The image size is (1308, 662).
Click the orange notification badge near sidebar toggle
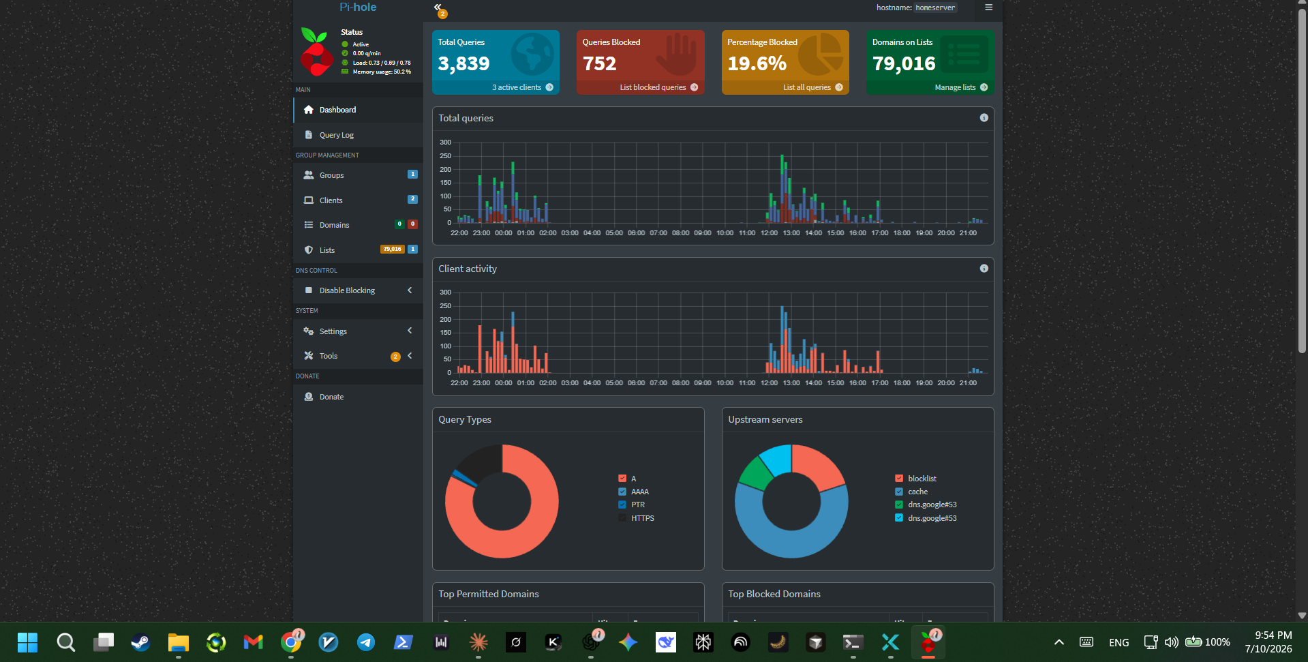(442, 14)
